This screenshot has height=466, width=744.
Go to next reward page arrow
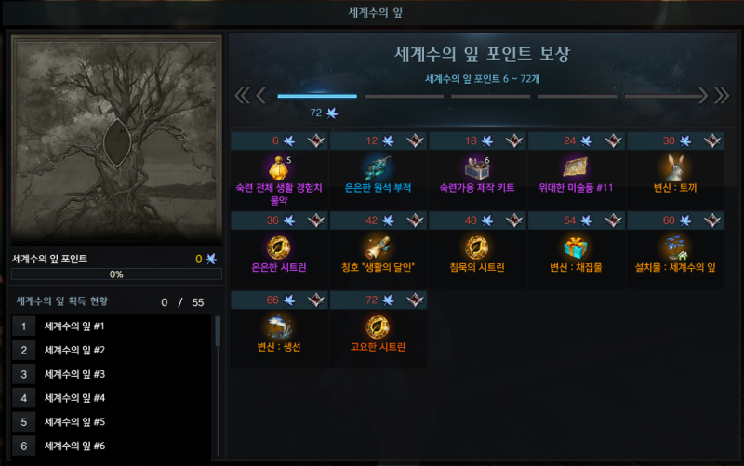click(703, 96)
